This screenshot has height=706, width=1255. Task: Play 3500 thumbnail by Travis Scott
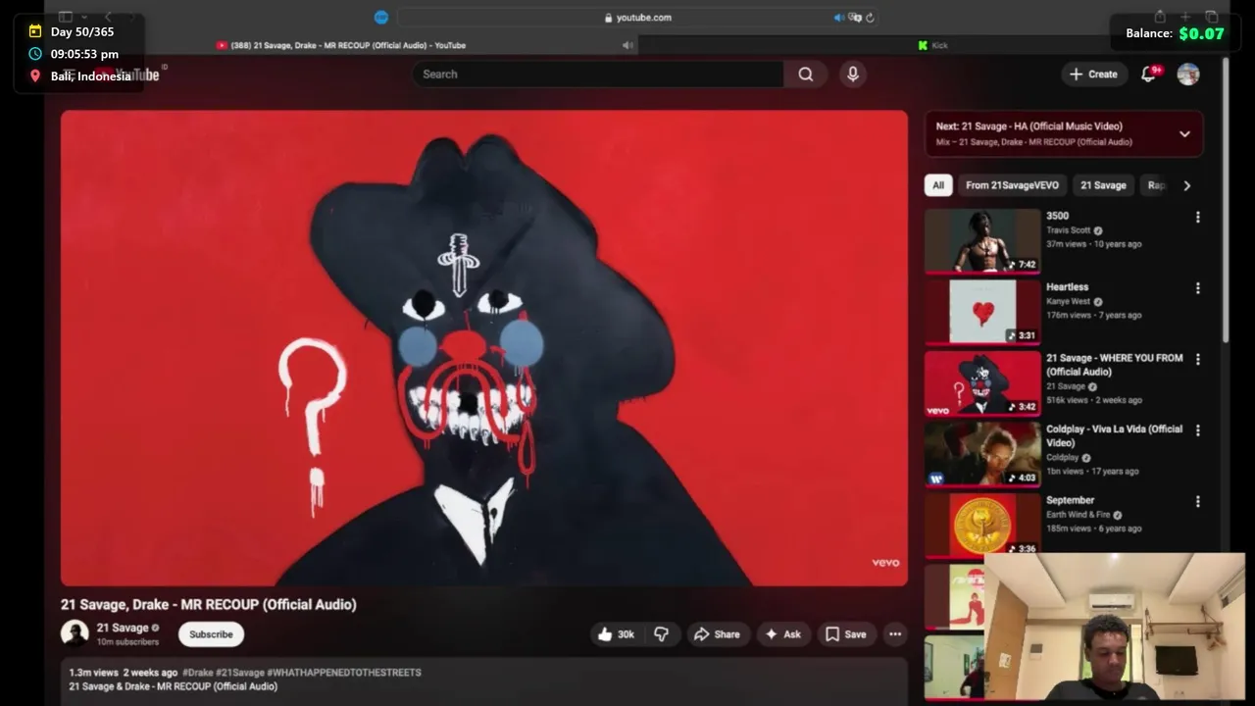point(982,240)
